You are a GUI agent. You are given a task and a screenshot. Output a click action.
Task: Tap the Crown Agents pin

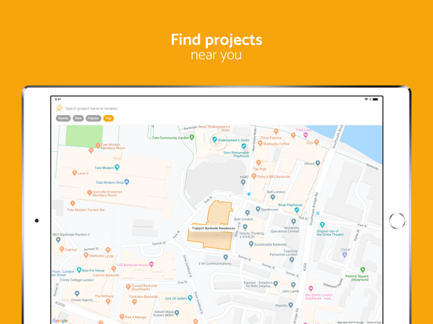(77, 293)
